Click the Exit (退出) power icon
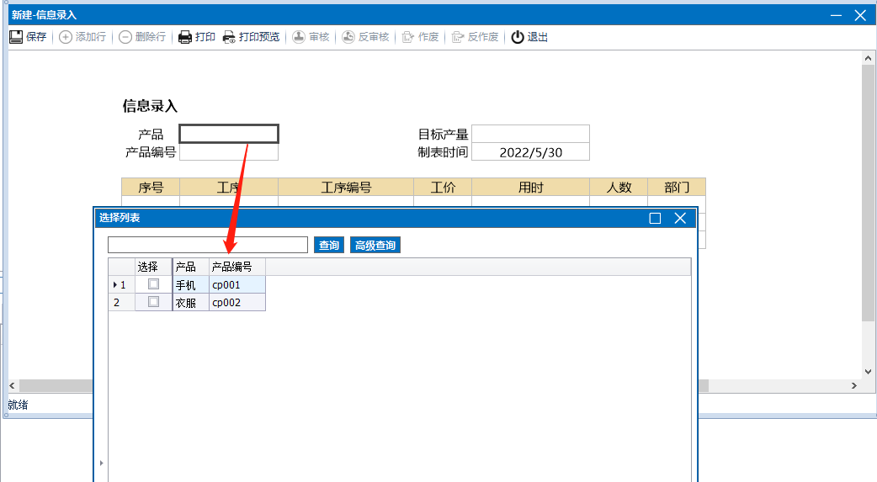The height and width of the screenshot is (482, 877). pyautogui.click(x=518, y=37)
